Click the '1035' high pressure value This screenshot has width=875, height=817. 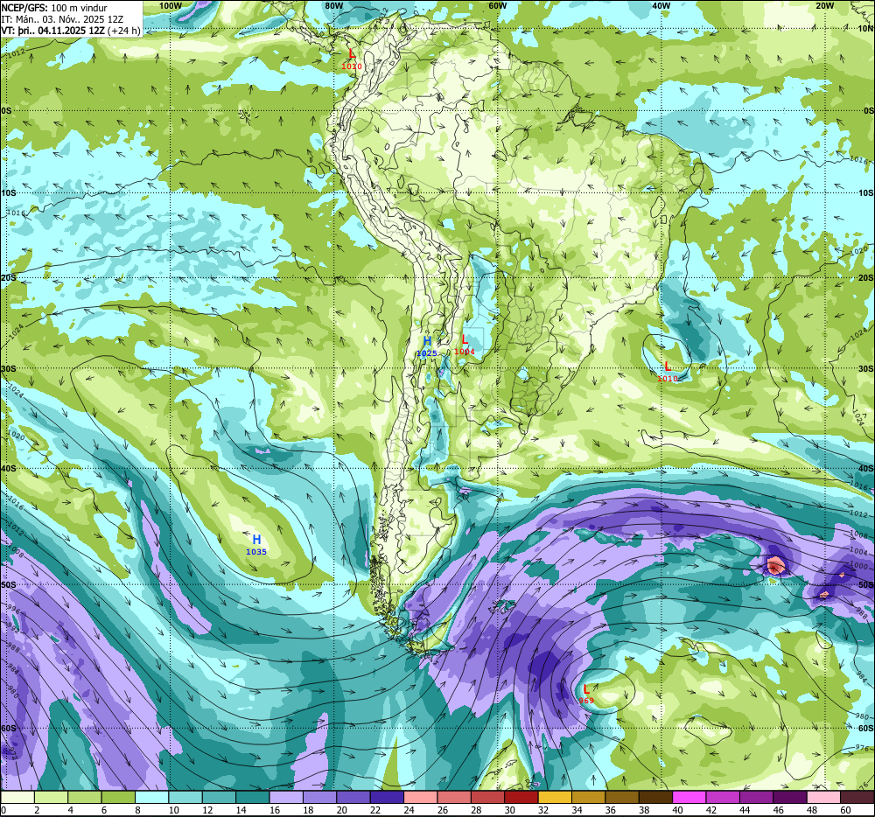pyautogui.click(x=256, y=552)
